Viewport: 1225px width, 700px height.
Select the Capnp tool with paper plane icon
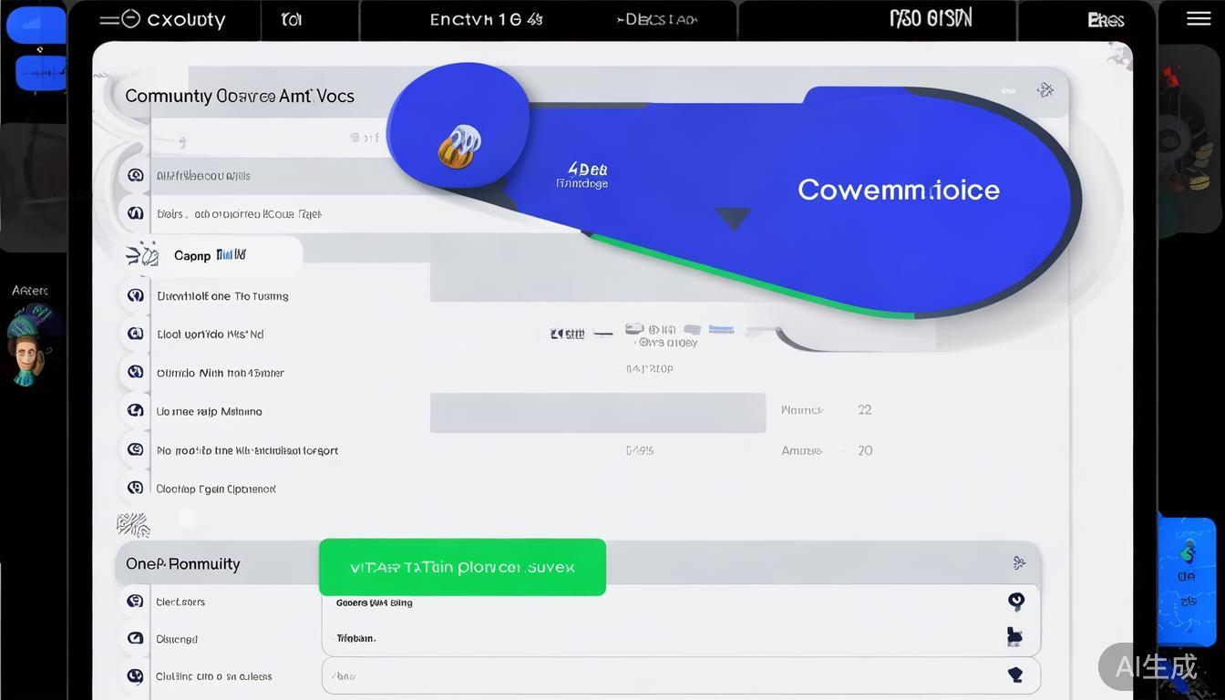pyautogui.click(x=210, y=255)
